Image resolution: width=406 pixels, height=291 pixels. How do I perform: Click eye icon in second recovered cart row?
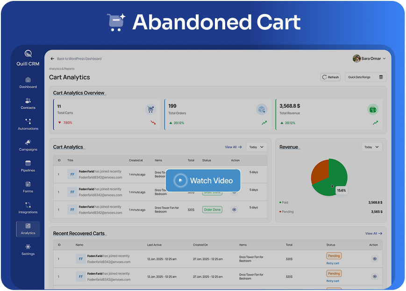click(374, 277)
